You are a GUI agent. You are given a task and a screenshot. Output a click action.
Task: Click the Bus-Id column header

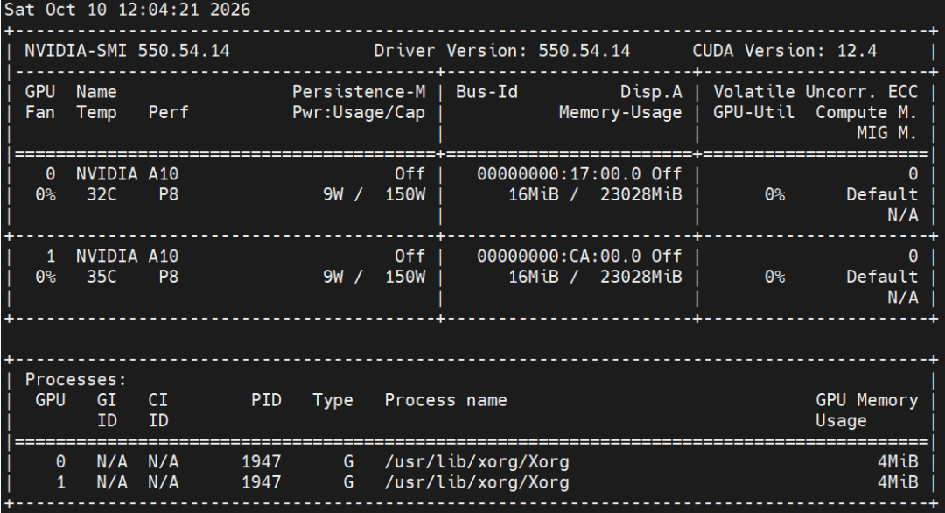[487, 92]
